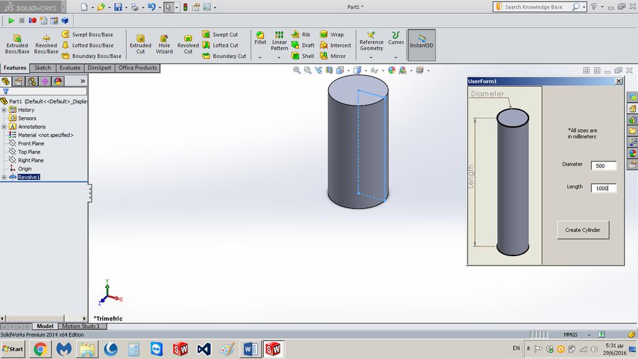Select the Revolved Boss/Base tool
Viewport: 638px width, 359px height.
pyautogui.click(x=46, y=44)
